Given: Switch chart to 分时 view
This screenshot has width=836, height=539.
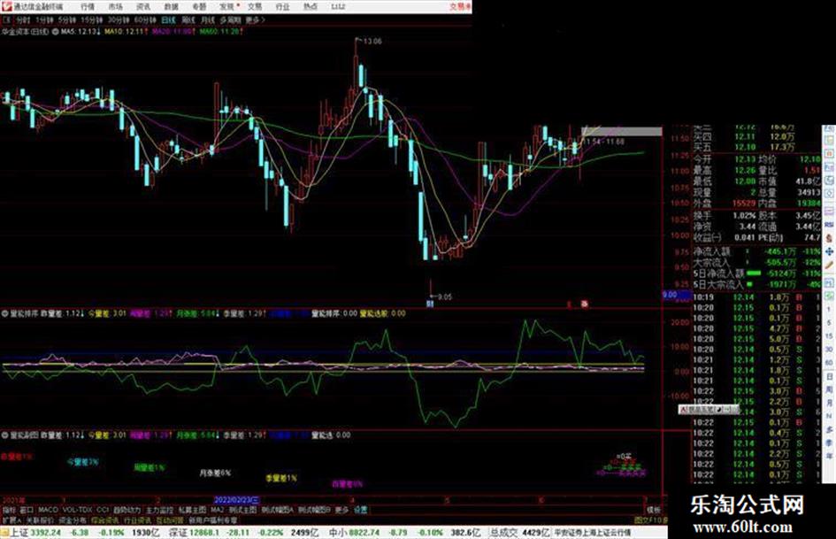Looking at the screenshot, I should click(22, 19).
